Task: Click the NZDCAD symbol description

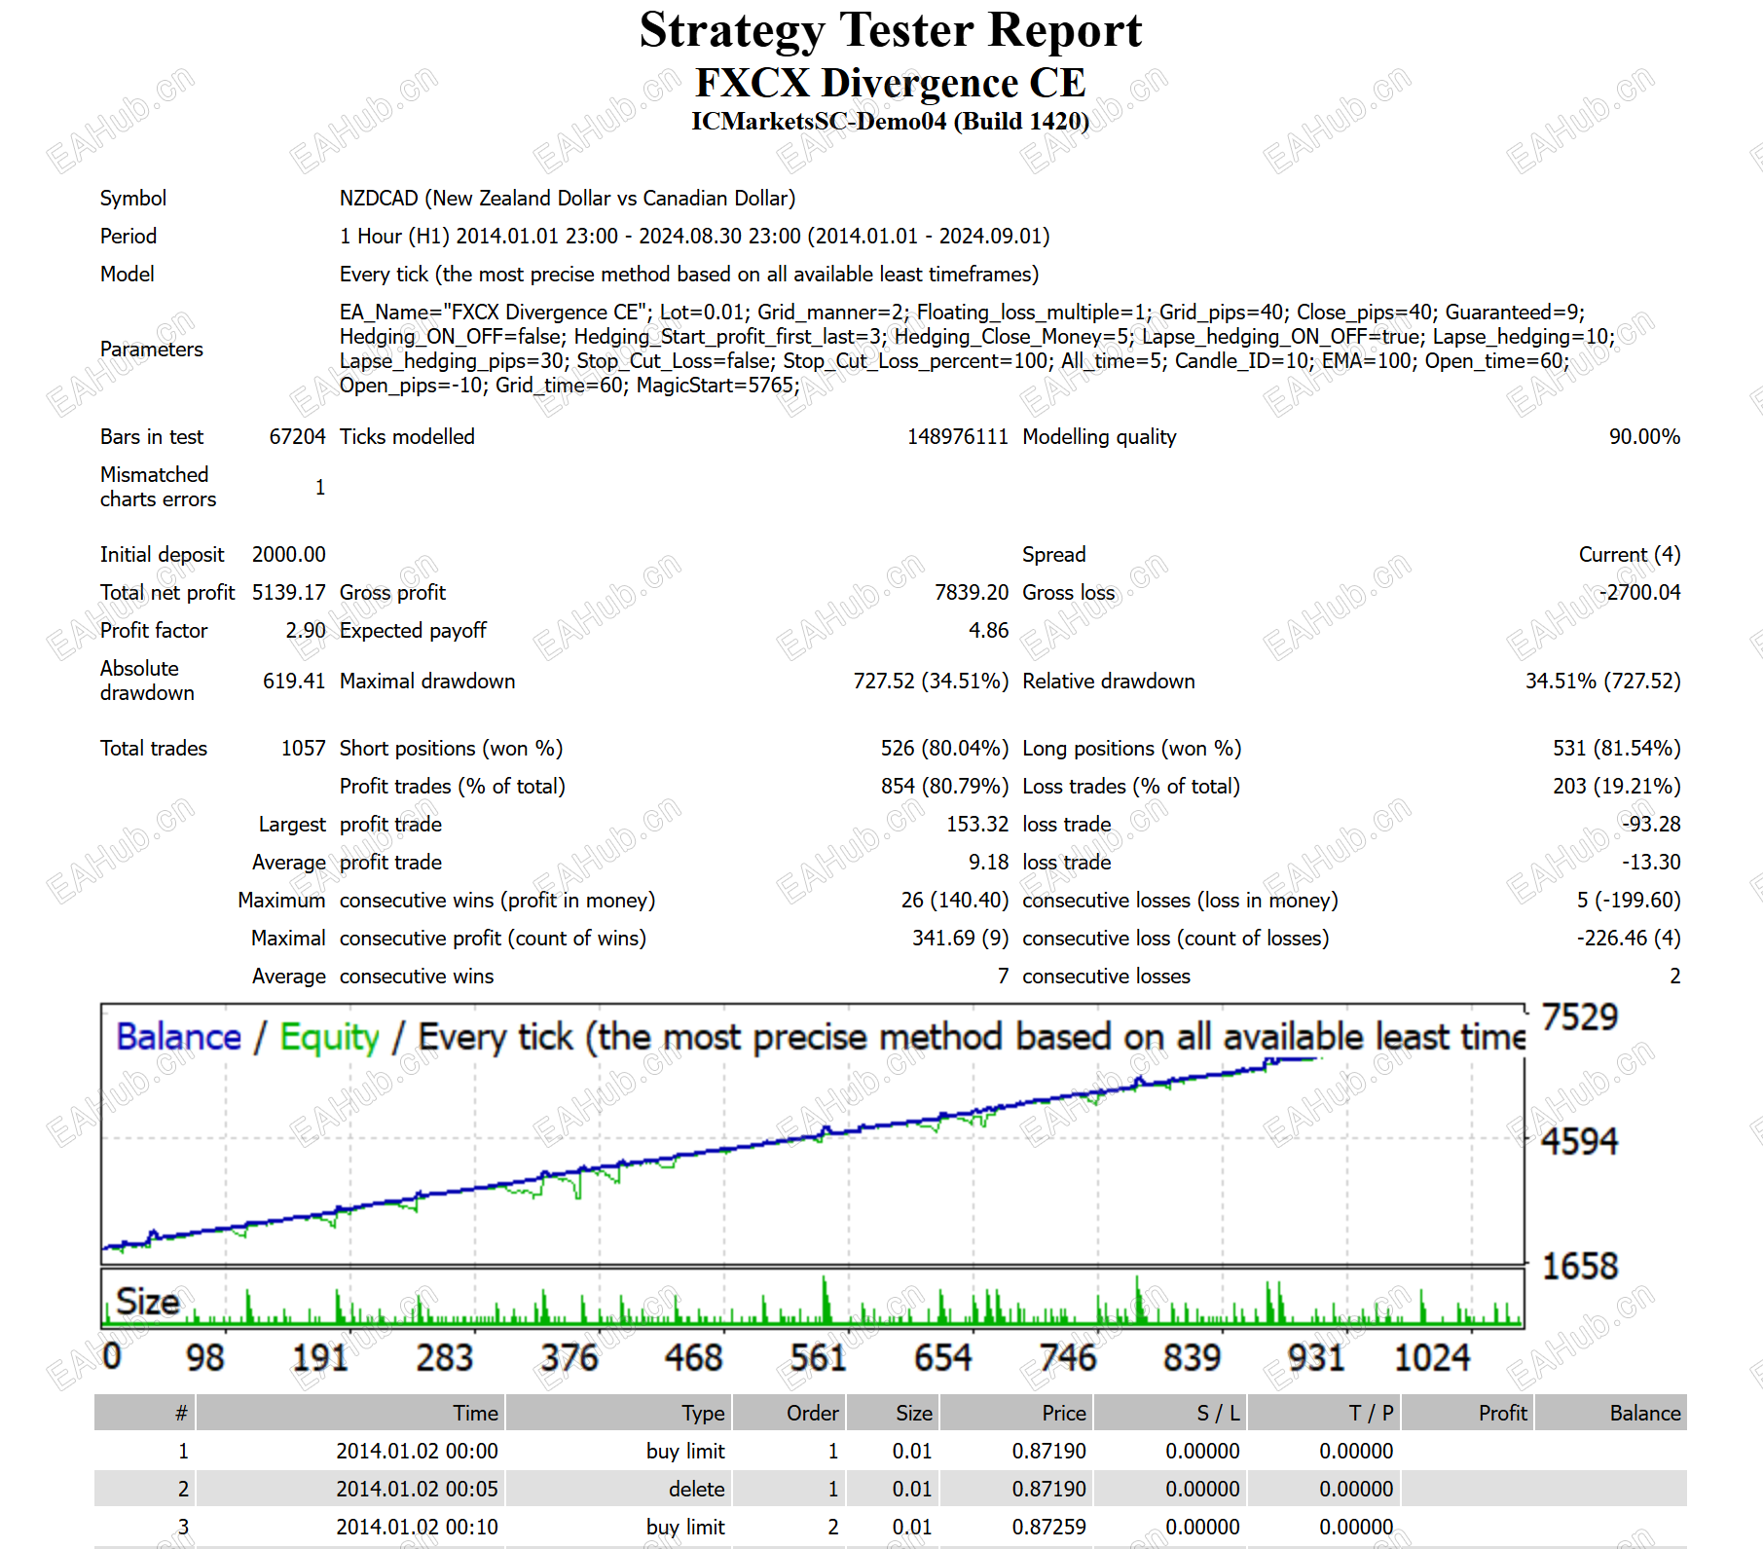Action: (567, 199)
